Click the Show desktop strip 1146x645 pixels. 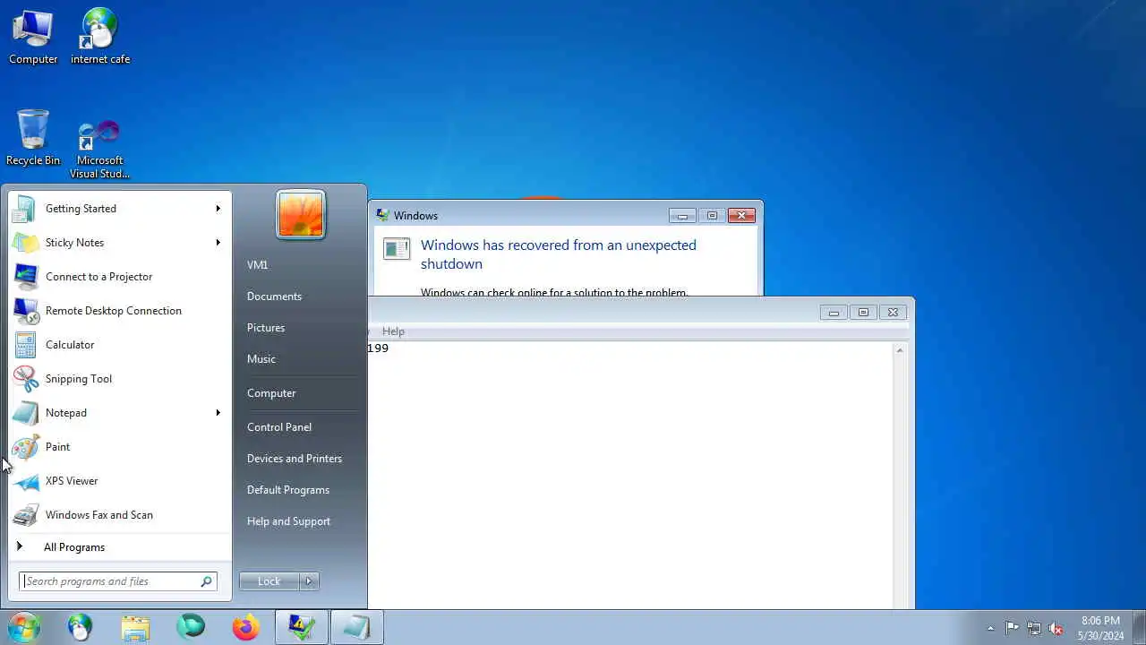(1139, 627)
